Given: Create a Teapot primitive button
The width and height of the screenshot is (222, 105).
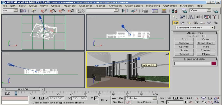Looking at the screenshot, I should pyautogui.click(x=184, y=54).
